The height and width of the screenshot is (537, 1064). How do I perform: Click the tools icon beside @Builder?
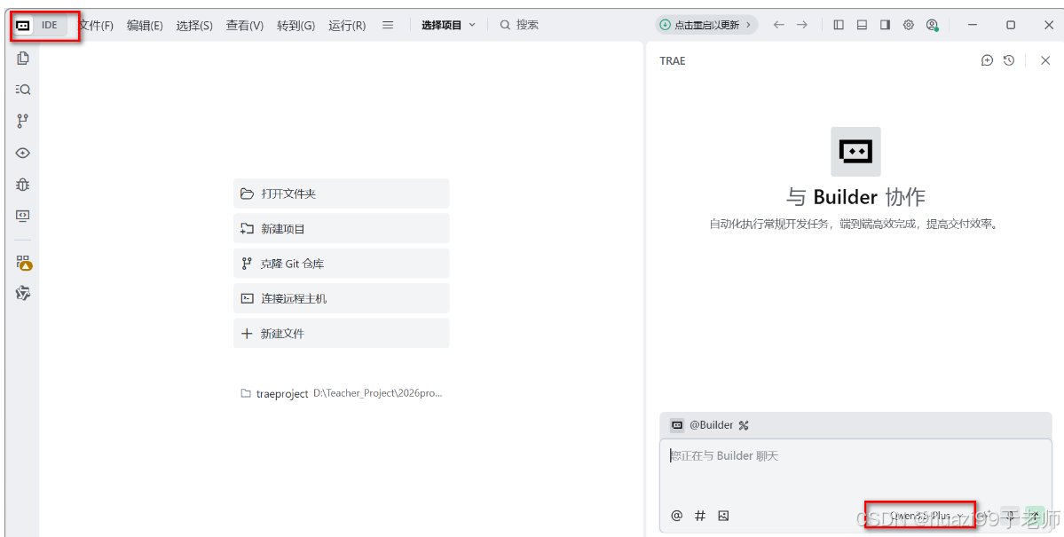[x=744, y=426]
